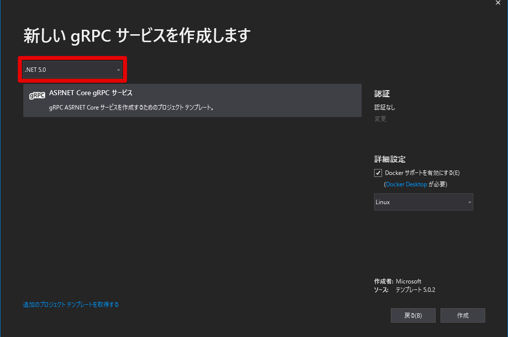
Task: Click the 変更 authentication link
Action: [x=381, y=119]
